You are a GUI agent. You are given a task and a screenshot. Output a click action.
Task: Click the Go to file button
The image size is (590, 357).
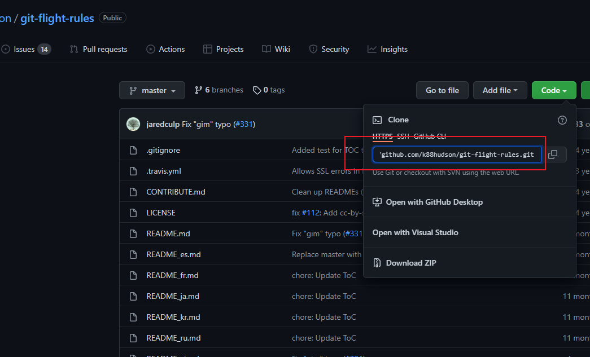(x=442, y=90)
